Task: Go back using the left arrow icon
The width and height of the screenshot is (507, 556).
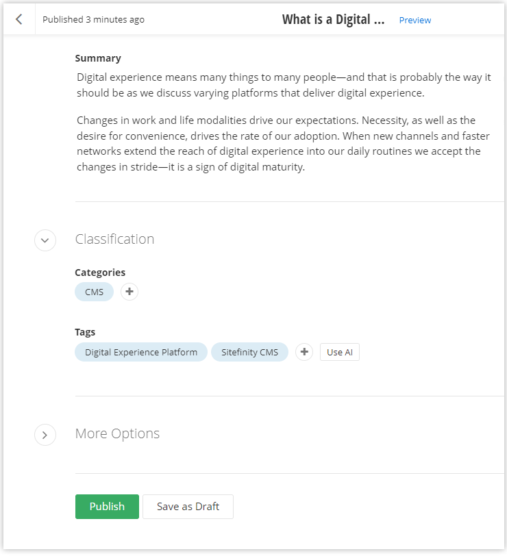Action: (x=18, y=19)
